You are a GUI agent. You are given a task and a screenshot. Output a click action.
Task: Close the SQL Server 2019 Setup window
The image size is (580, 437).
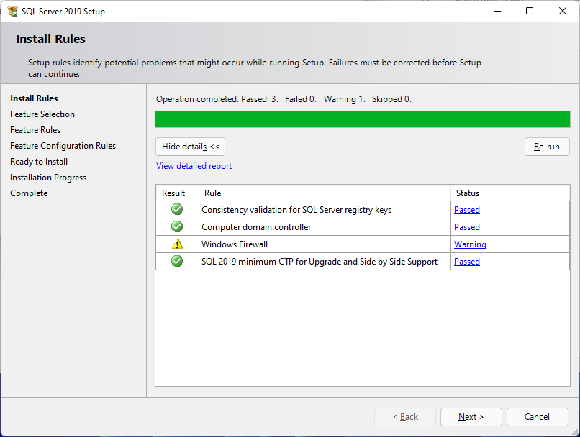tap(563, 11)
